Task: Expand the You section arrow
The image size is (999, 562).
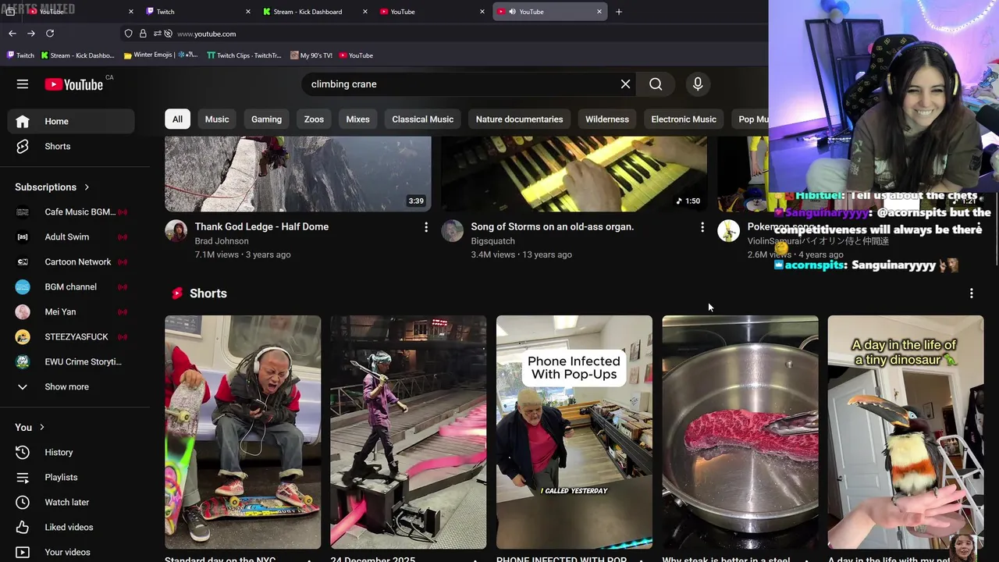Action: click(42, 428)
